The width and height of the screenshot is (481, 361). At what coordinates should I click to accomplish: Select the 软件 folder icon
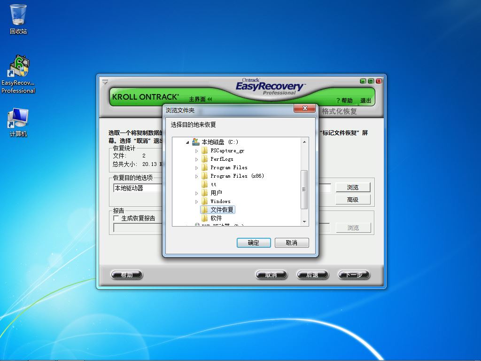204,218
